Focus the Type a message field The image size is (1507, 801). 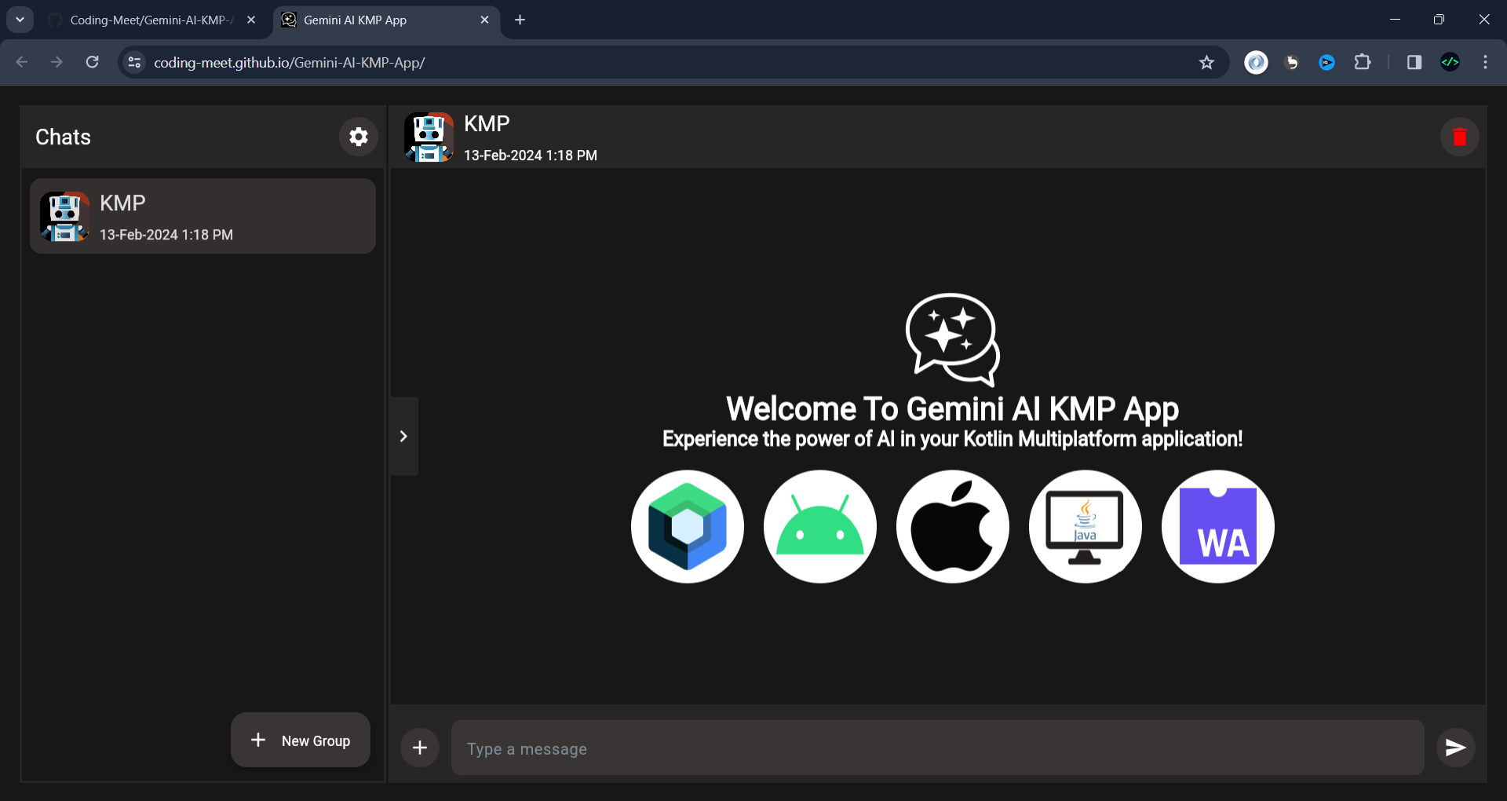point(937,748)
